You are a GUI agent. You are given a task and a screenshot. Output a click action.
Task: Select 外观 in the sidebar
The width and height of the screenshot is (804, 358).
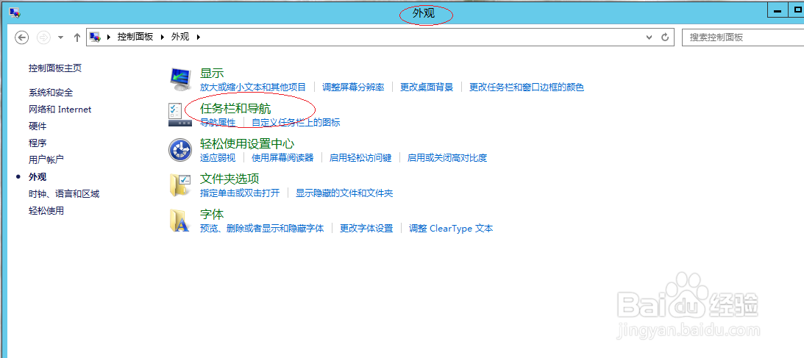[x=38, y=176]
